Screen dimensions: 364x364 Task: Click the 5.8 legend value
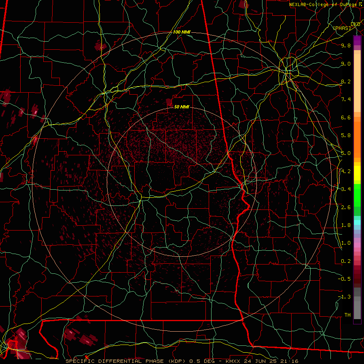pos(346,135)
